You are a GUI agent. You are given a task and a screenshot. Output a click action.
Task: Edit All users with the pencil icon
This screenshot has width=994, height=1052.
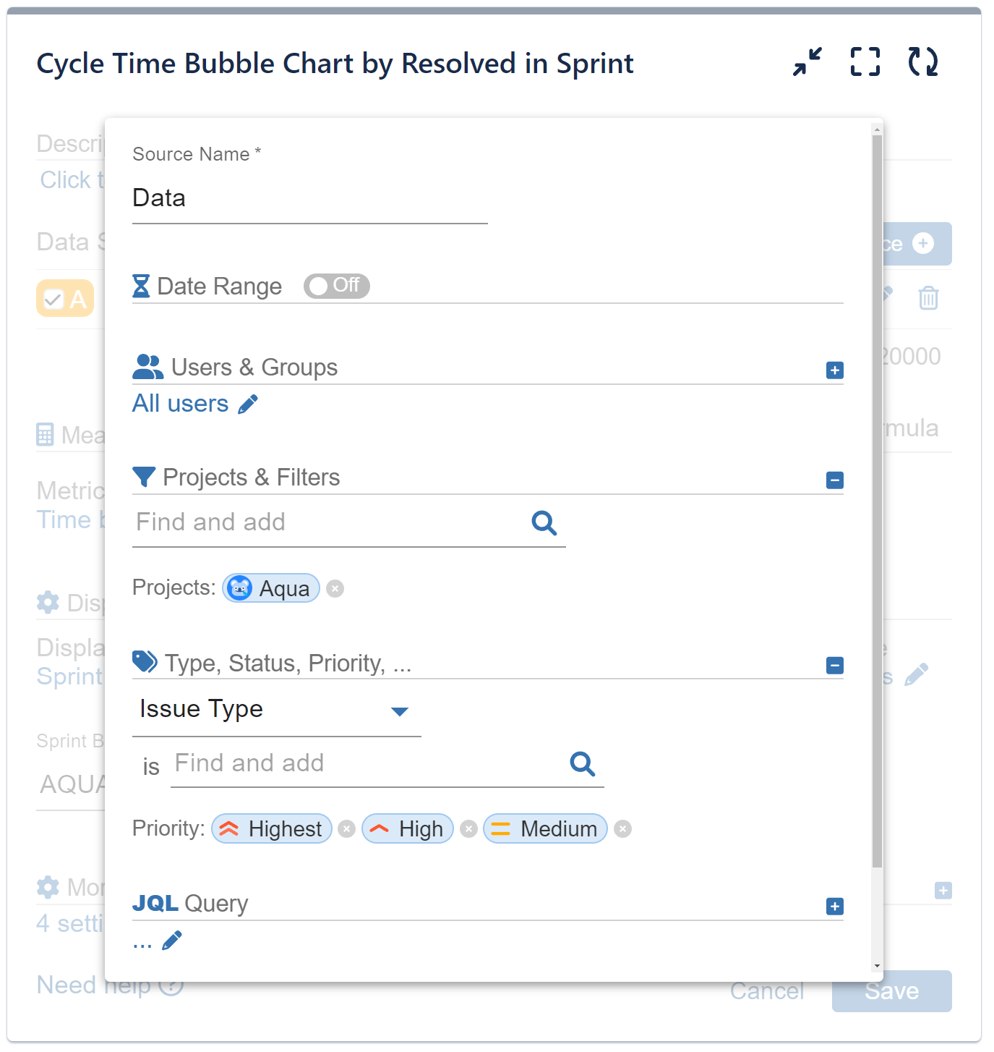249,403
